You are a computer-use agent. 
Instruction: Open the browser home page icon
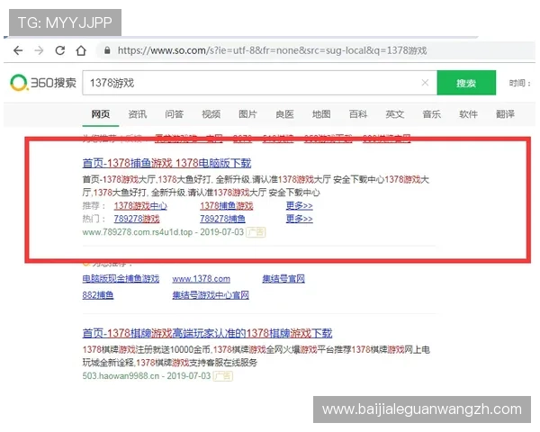coord(81,50)
